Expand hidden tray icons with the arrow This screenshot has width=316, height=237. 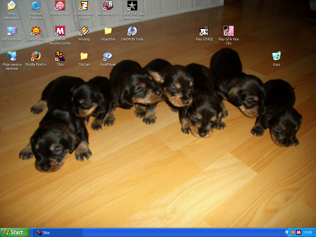(287, 233)
